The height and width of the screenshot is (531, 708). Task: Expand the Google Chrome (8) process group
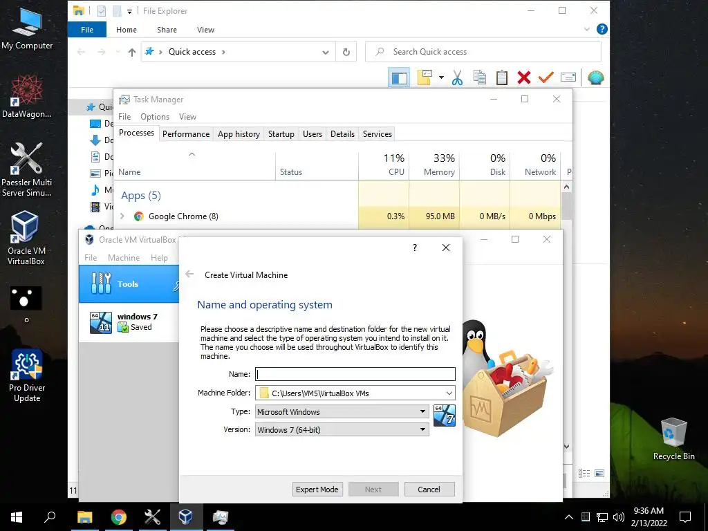(x=122, y=216)
